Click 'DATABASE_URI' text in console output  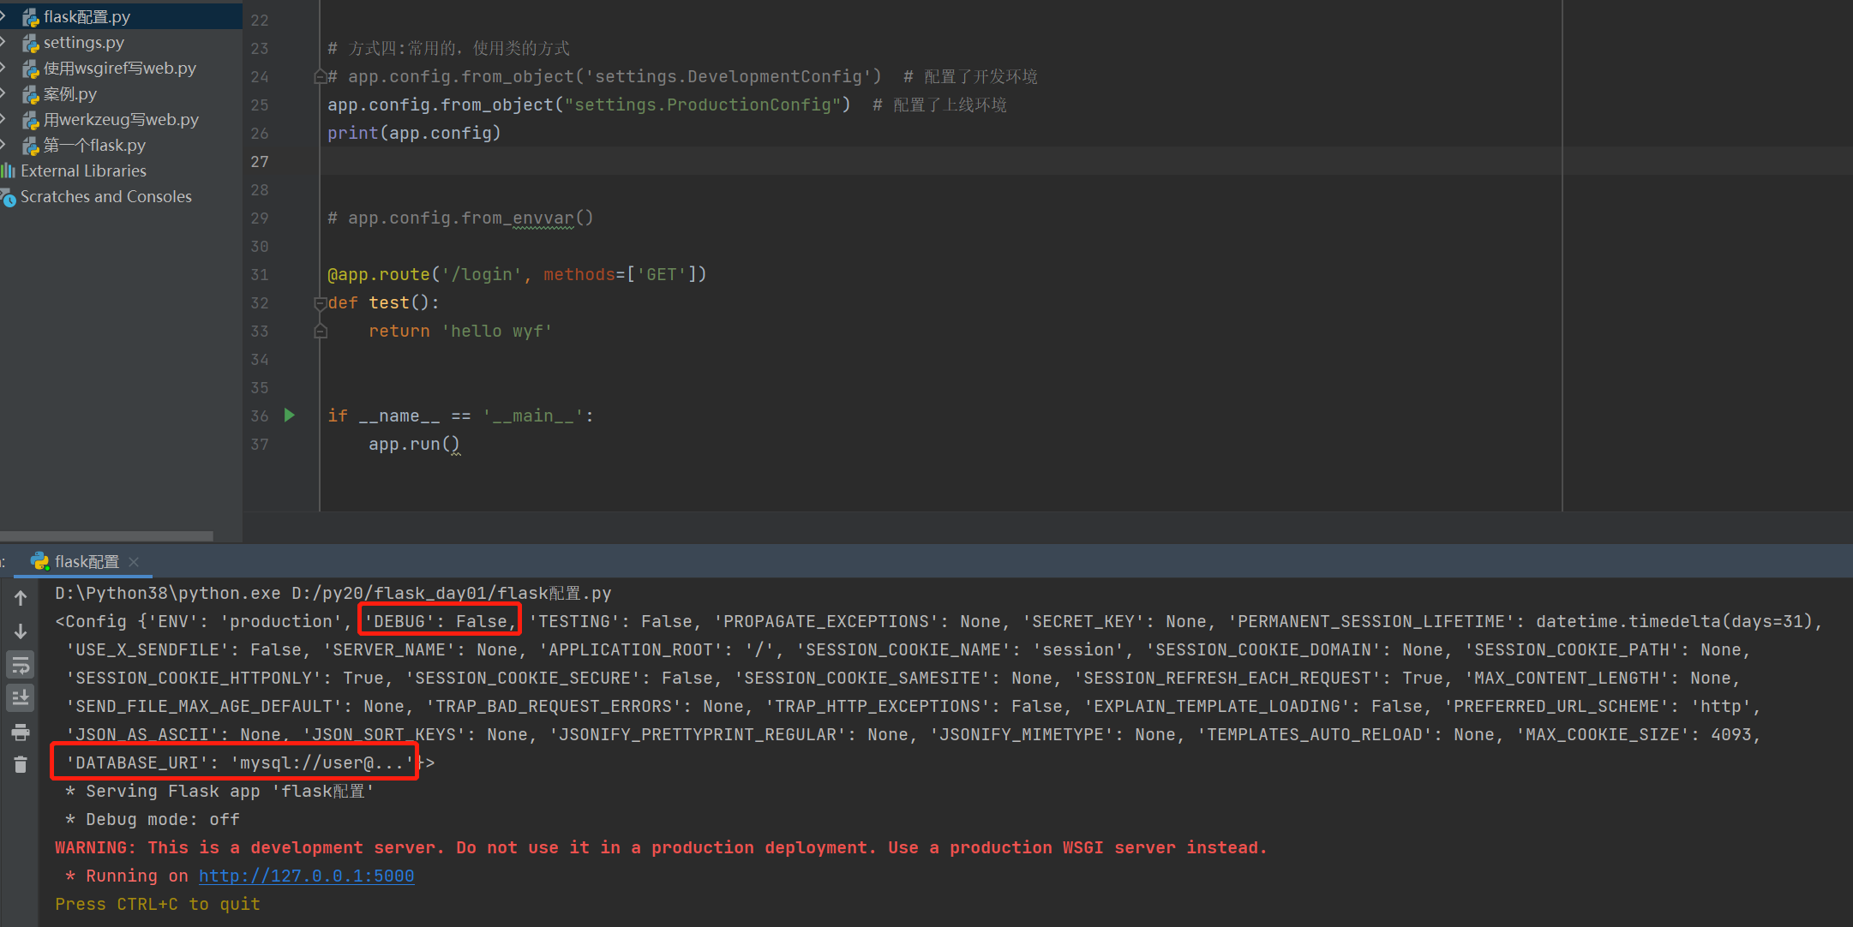coord(133,763)
